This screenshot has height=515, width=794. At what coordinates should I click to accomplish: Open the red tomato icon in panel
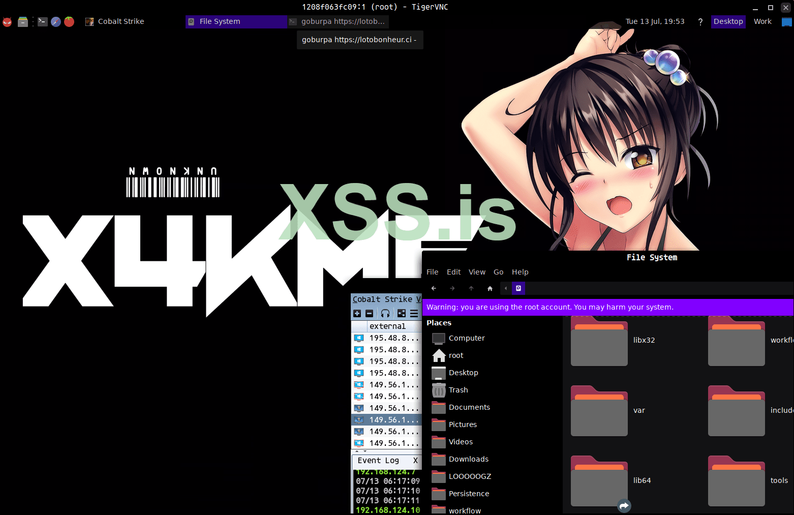click(x=69, y=21)
